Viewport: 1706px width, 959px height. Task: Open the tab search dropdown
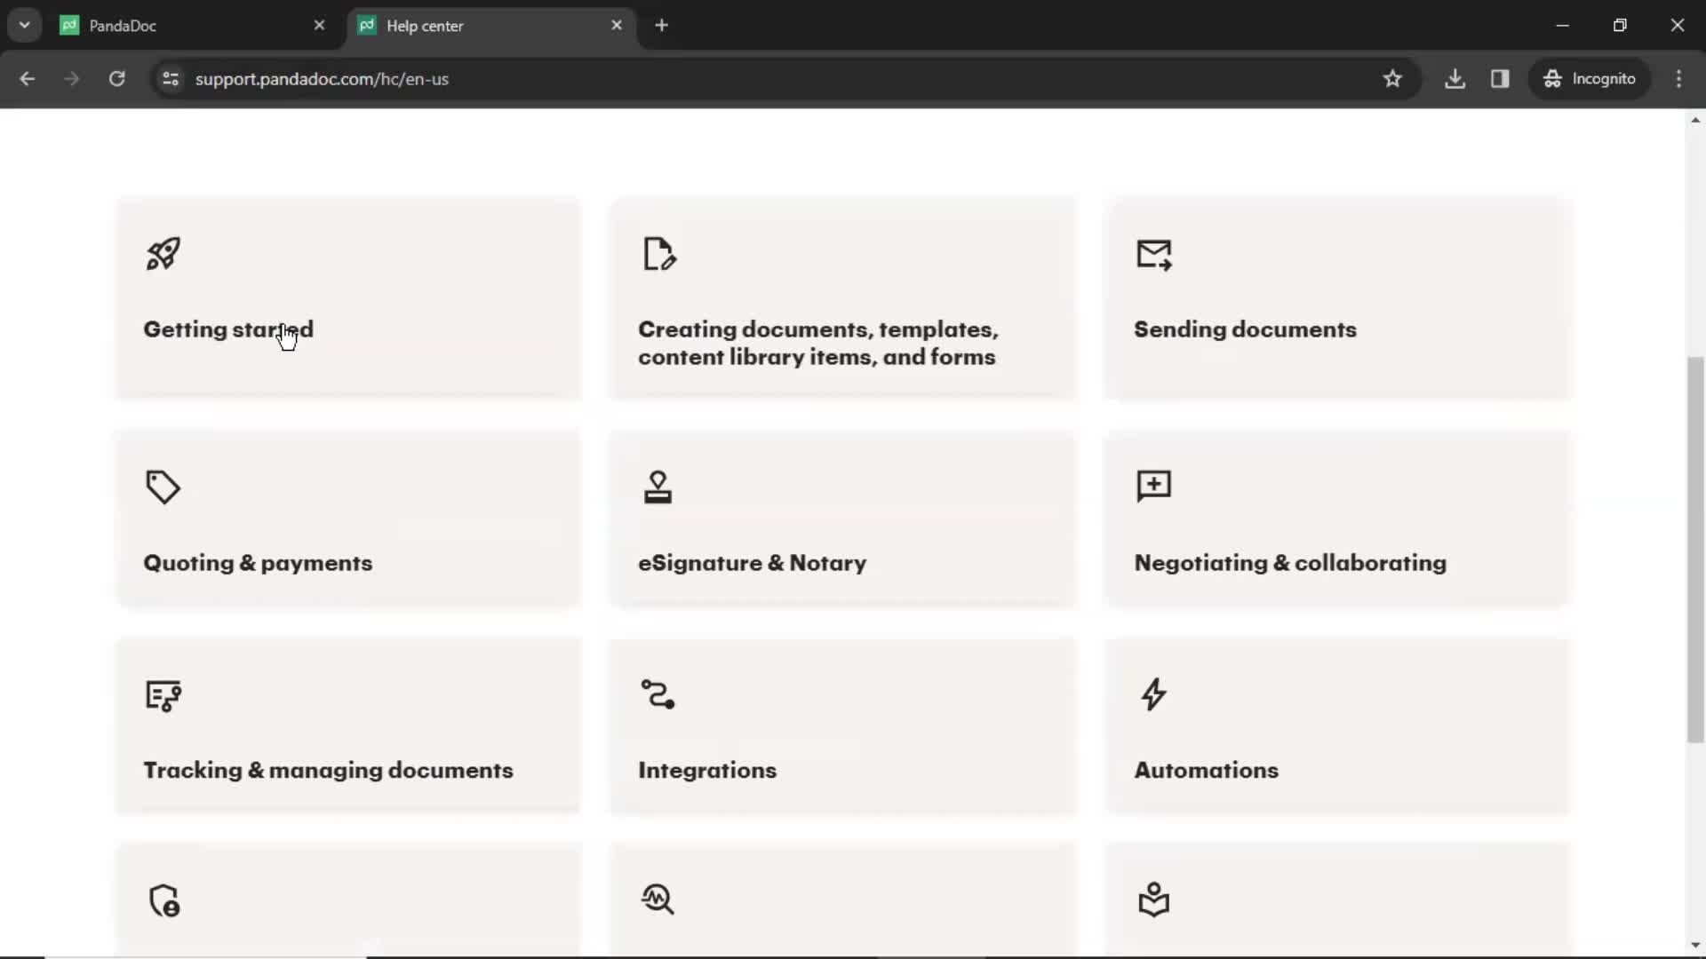[24, 26]
